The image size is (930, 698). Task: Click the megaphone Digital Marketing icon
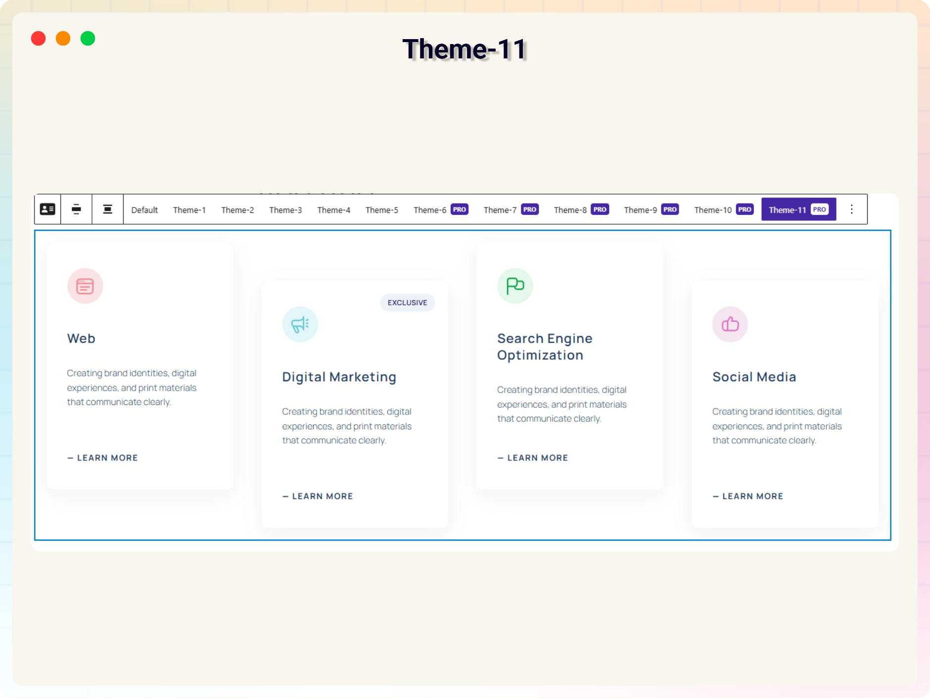[300, 325]
